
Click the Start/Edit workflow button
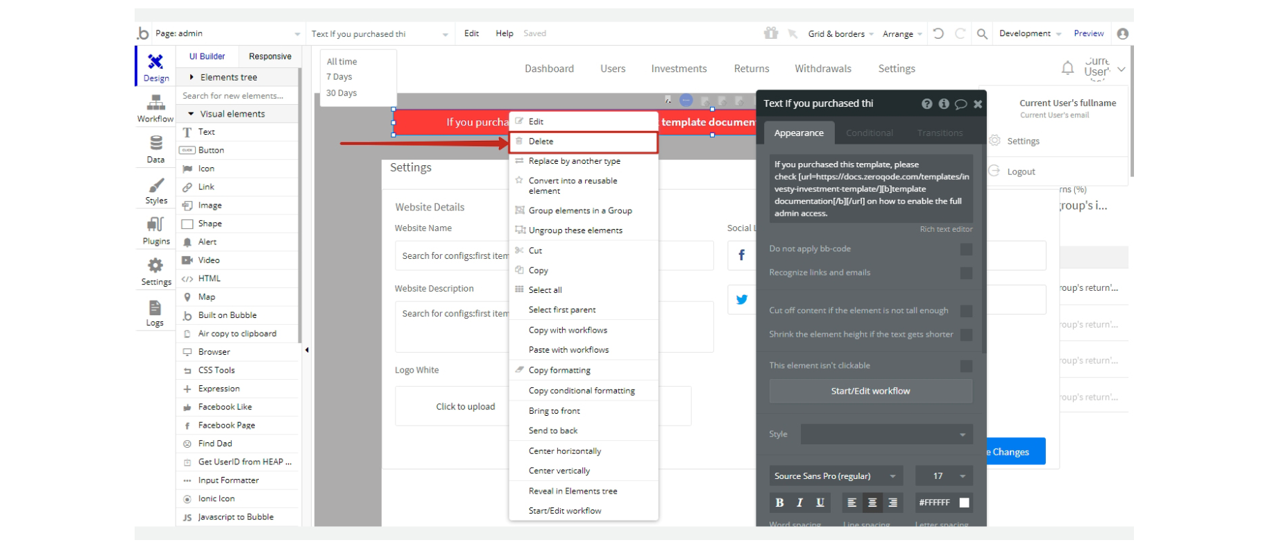870,392
